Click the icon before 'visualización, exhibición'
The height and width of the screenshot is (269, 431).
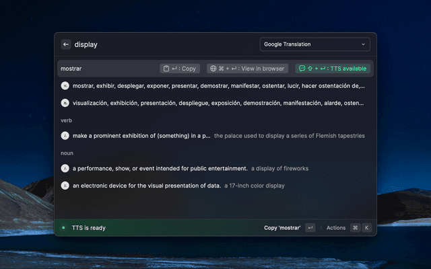(x=65, y=104)
